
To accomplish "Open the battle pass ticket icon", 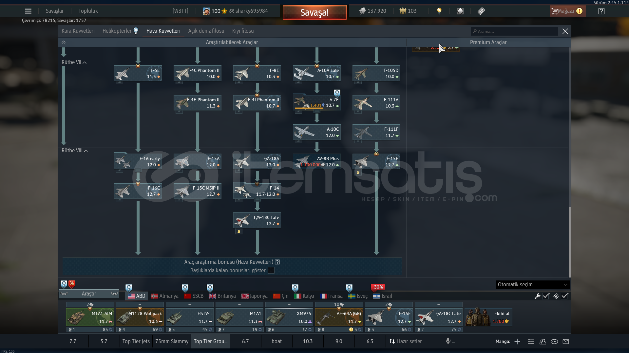I will coord(481,11).
